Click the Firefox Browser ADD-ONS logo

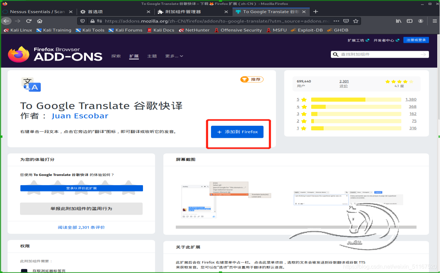coord(55,55)
